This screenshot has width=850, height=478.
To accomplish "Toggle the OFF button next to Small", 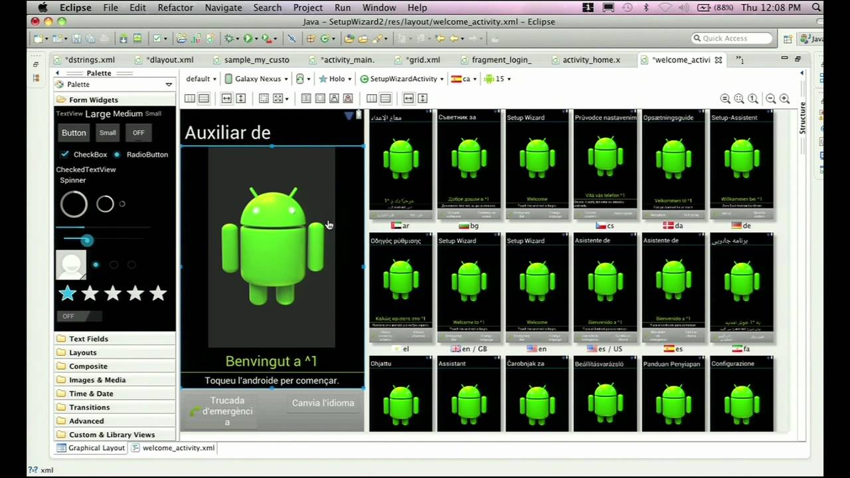I will (x=138, y=133).
